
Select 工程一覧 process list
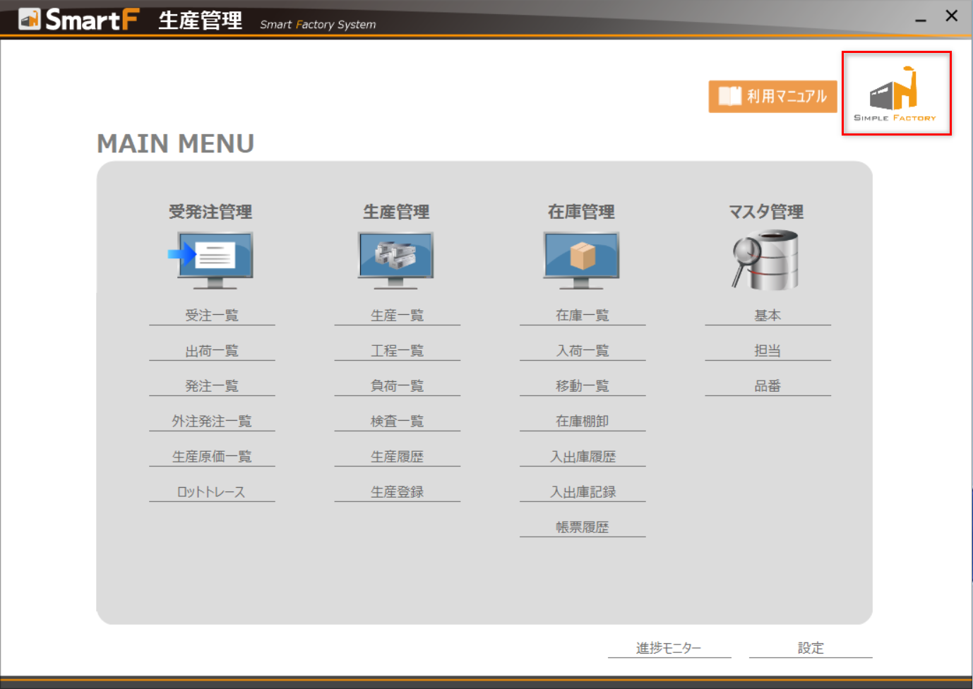pos(397,351)
